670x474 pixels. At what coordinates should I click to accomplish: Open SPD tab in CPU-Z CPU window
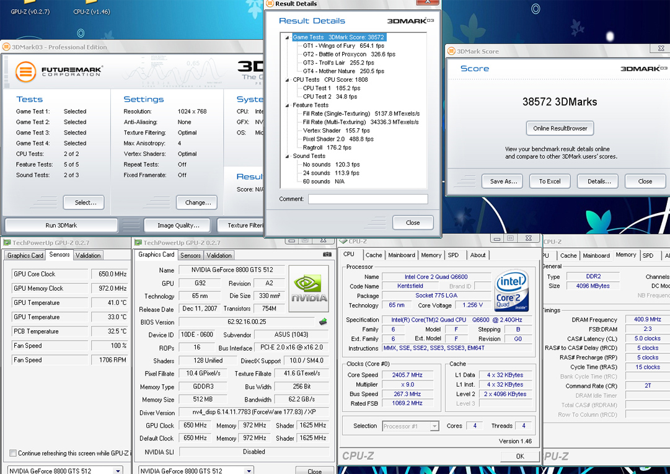pyautogui.click(x=453, y=255)
